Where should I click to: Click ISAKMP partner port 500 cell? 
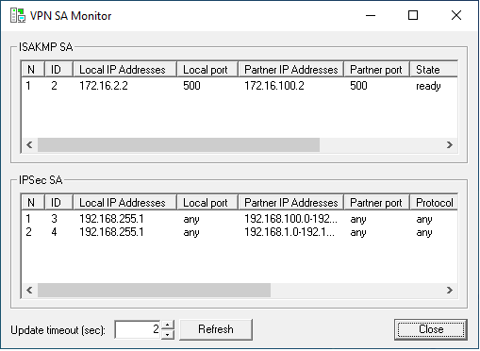[x=358, y=86]
